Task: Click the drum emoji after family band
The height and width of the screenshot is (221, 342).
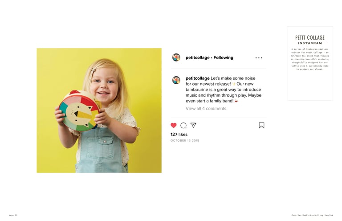Action: [x=236, y=101]
